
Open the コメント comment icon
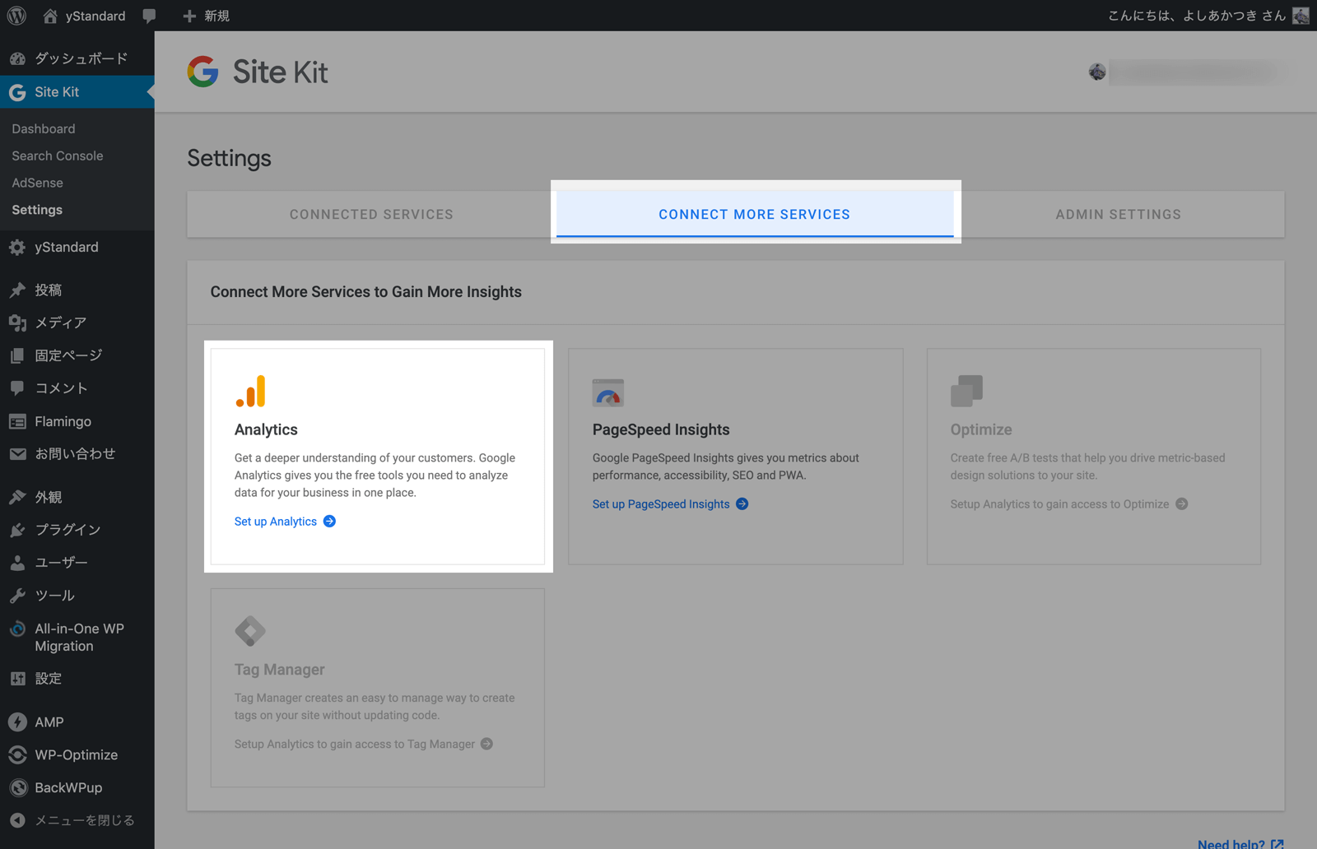click(17, 387)
